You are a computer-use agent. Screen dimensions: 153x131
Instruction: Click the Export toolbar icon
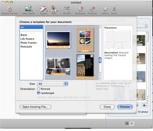pos(43,9)
